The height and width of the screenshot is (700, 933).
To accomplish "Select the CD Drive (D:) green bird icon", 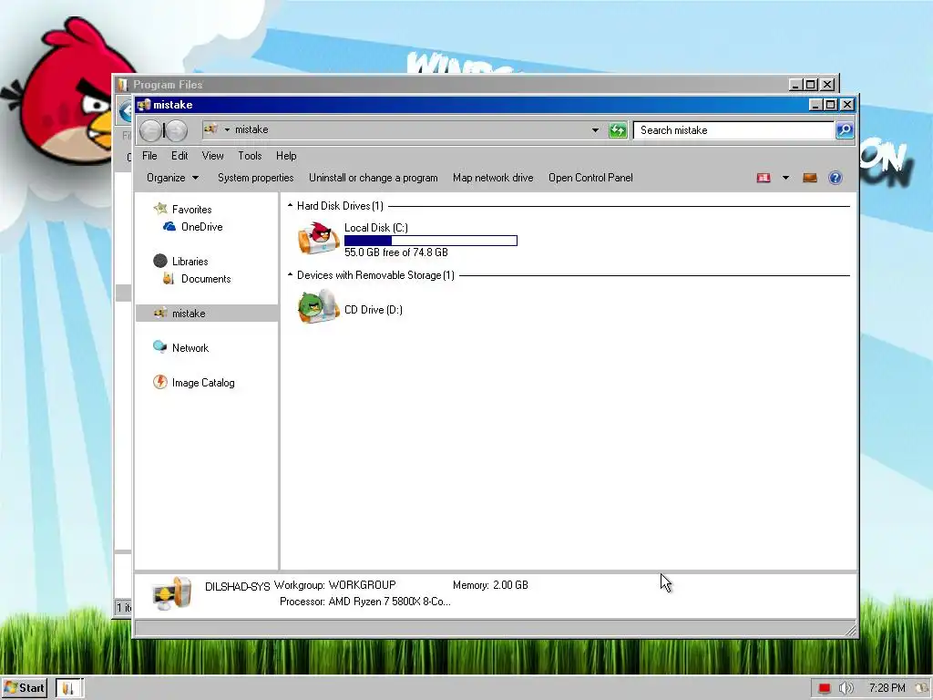I will 318,306.
